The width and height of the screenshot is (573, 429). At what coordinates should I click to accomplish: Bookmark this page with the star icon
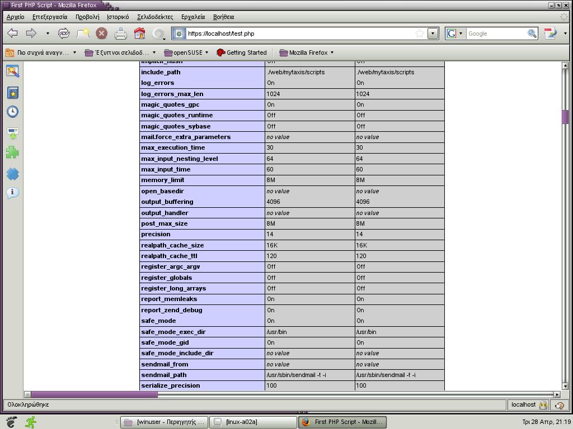click(420, 34)
